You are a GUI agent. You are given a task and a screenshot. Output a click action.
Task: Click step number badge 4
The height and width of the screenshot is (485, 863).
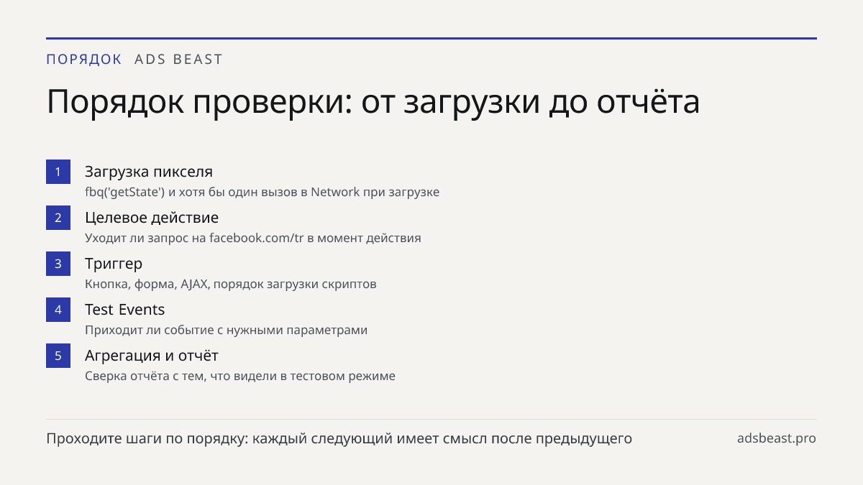(x=58, y=310)
